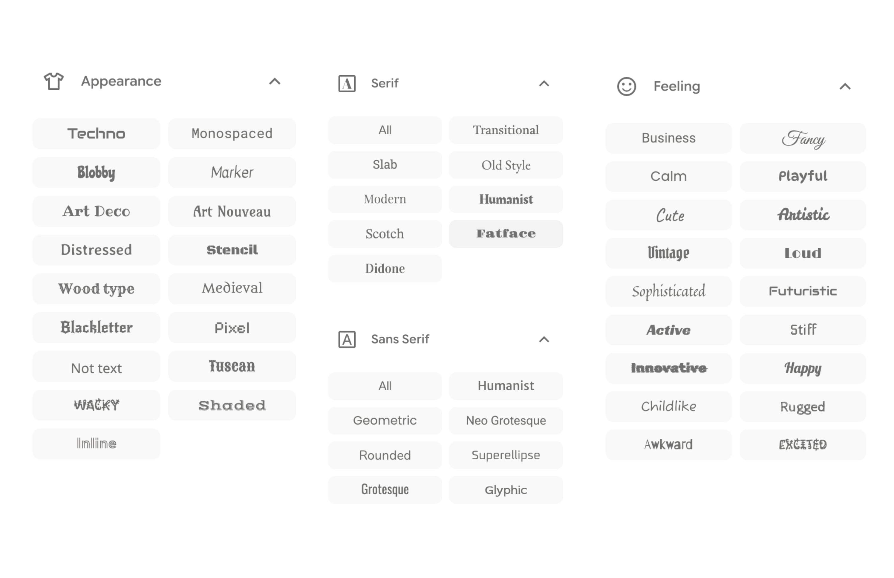Image resolution: width=894 pixels, height=578 pixels.
Task: Select the Sophisticated feeling chip
Action: [x=668, y=291]
